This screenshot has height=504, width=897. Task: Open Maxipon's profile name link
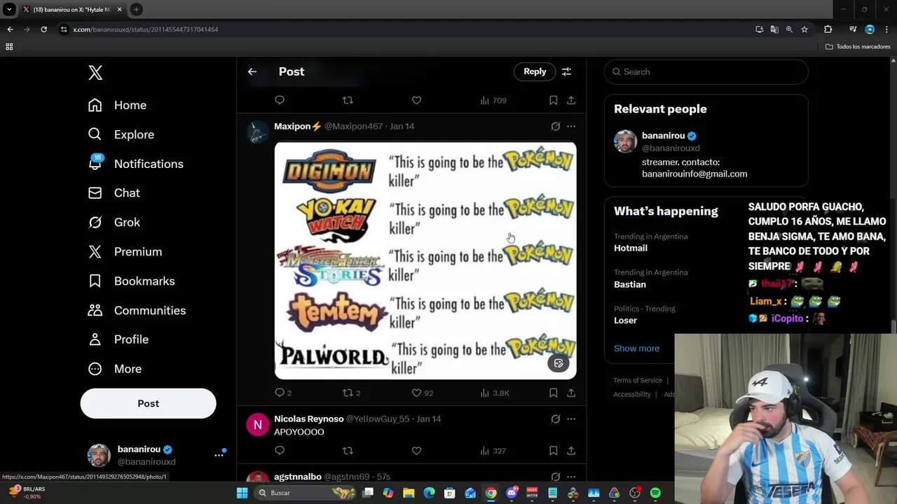pos(298,126)
